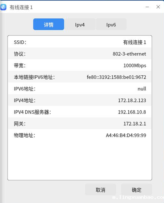Click the 网关 label

click(20, 124)
